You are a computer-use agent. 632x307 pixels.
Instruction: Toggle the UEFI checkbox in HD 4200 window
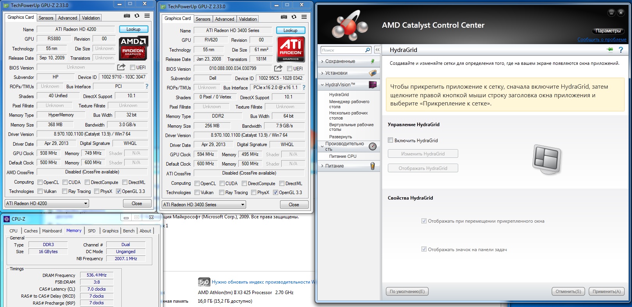coord(132,68)
